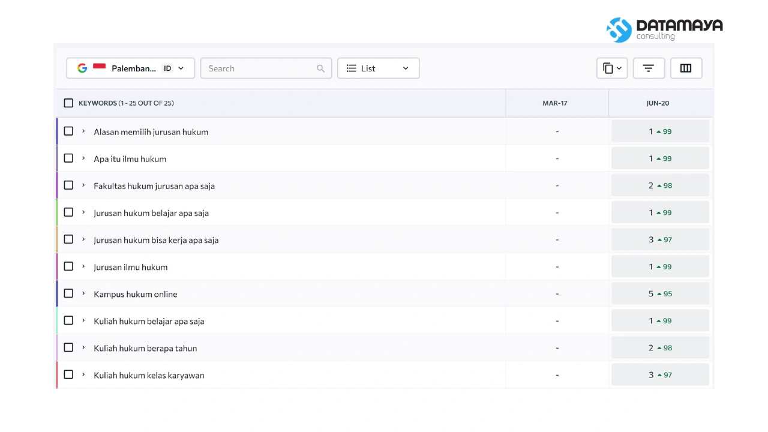Open keyword Alasan memilih jurusan hukum
The height and width of the screenshot is (432, 768).
[151, 132]
